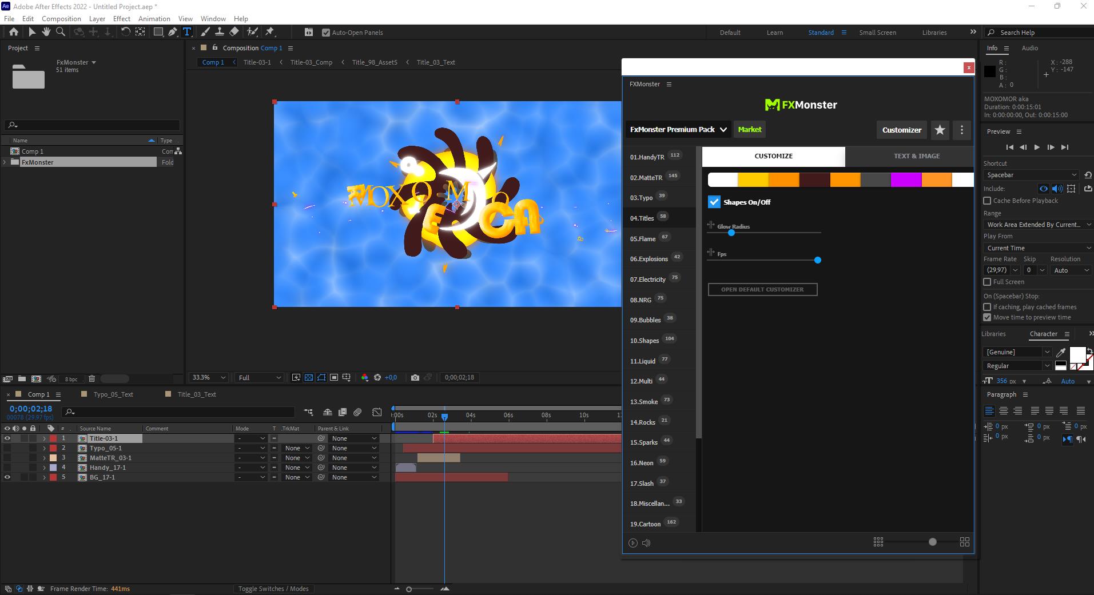Image resolution: width=1094 pixels, height=595 pixels.
Task: Select the Clone Stamp tool
Action: 219,32
